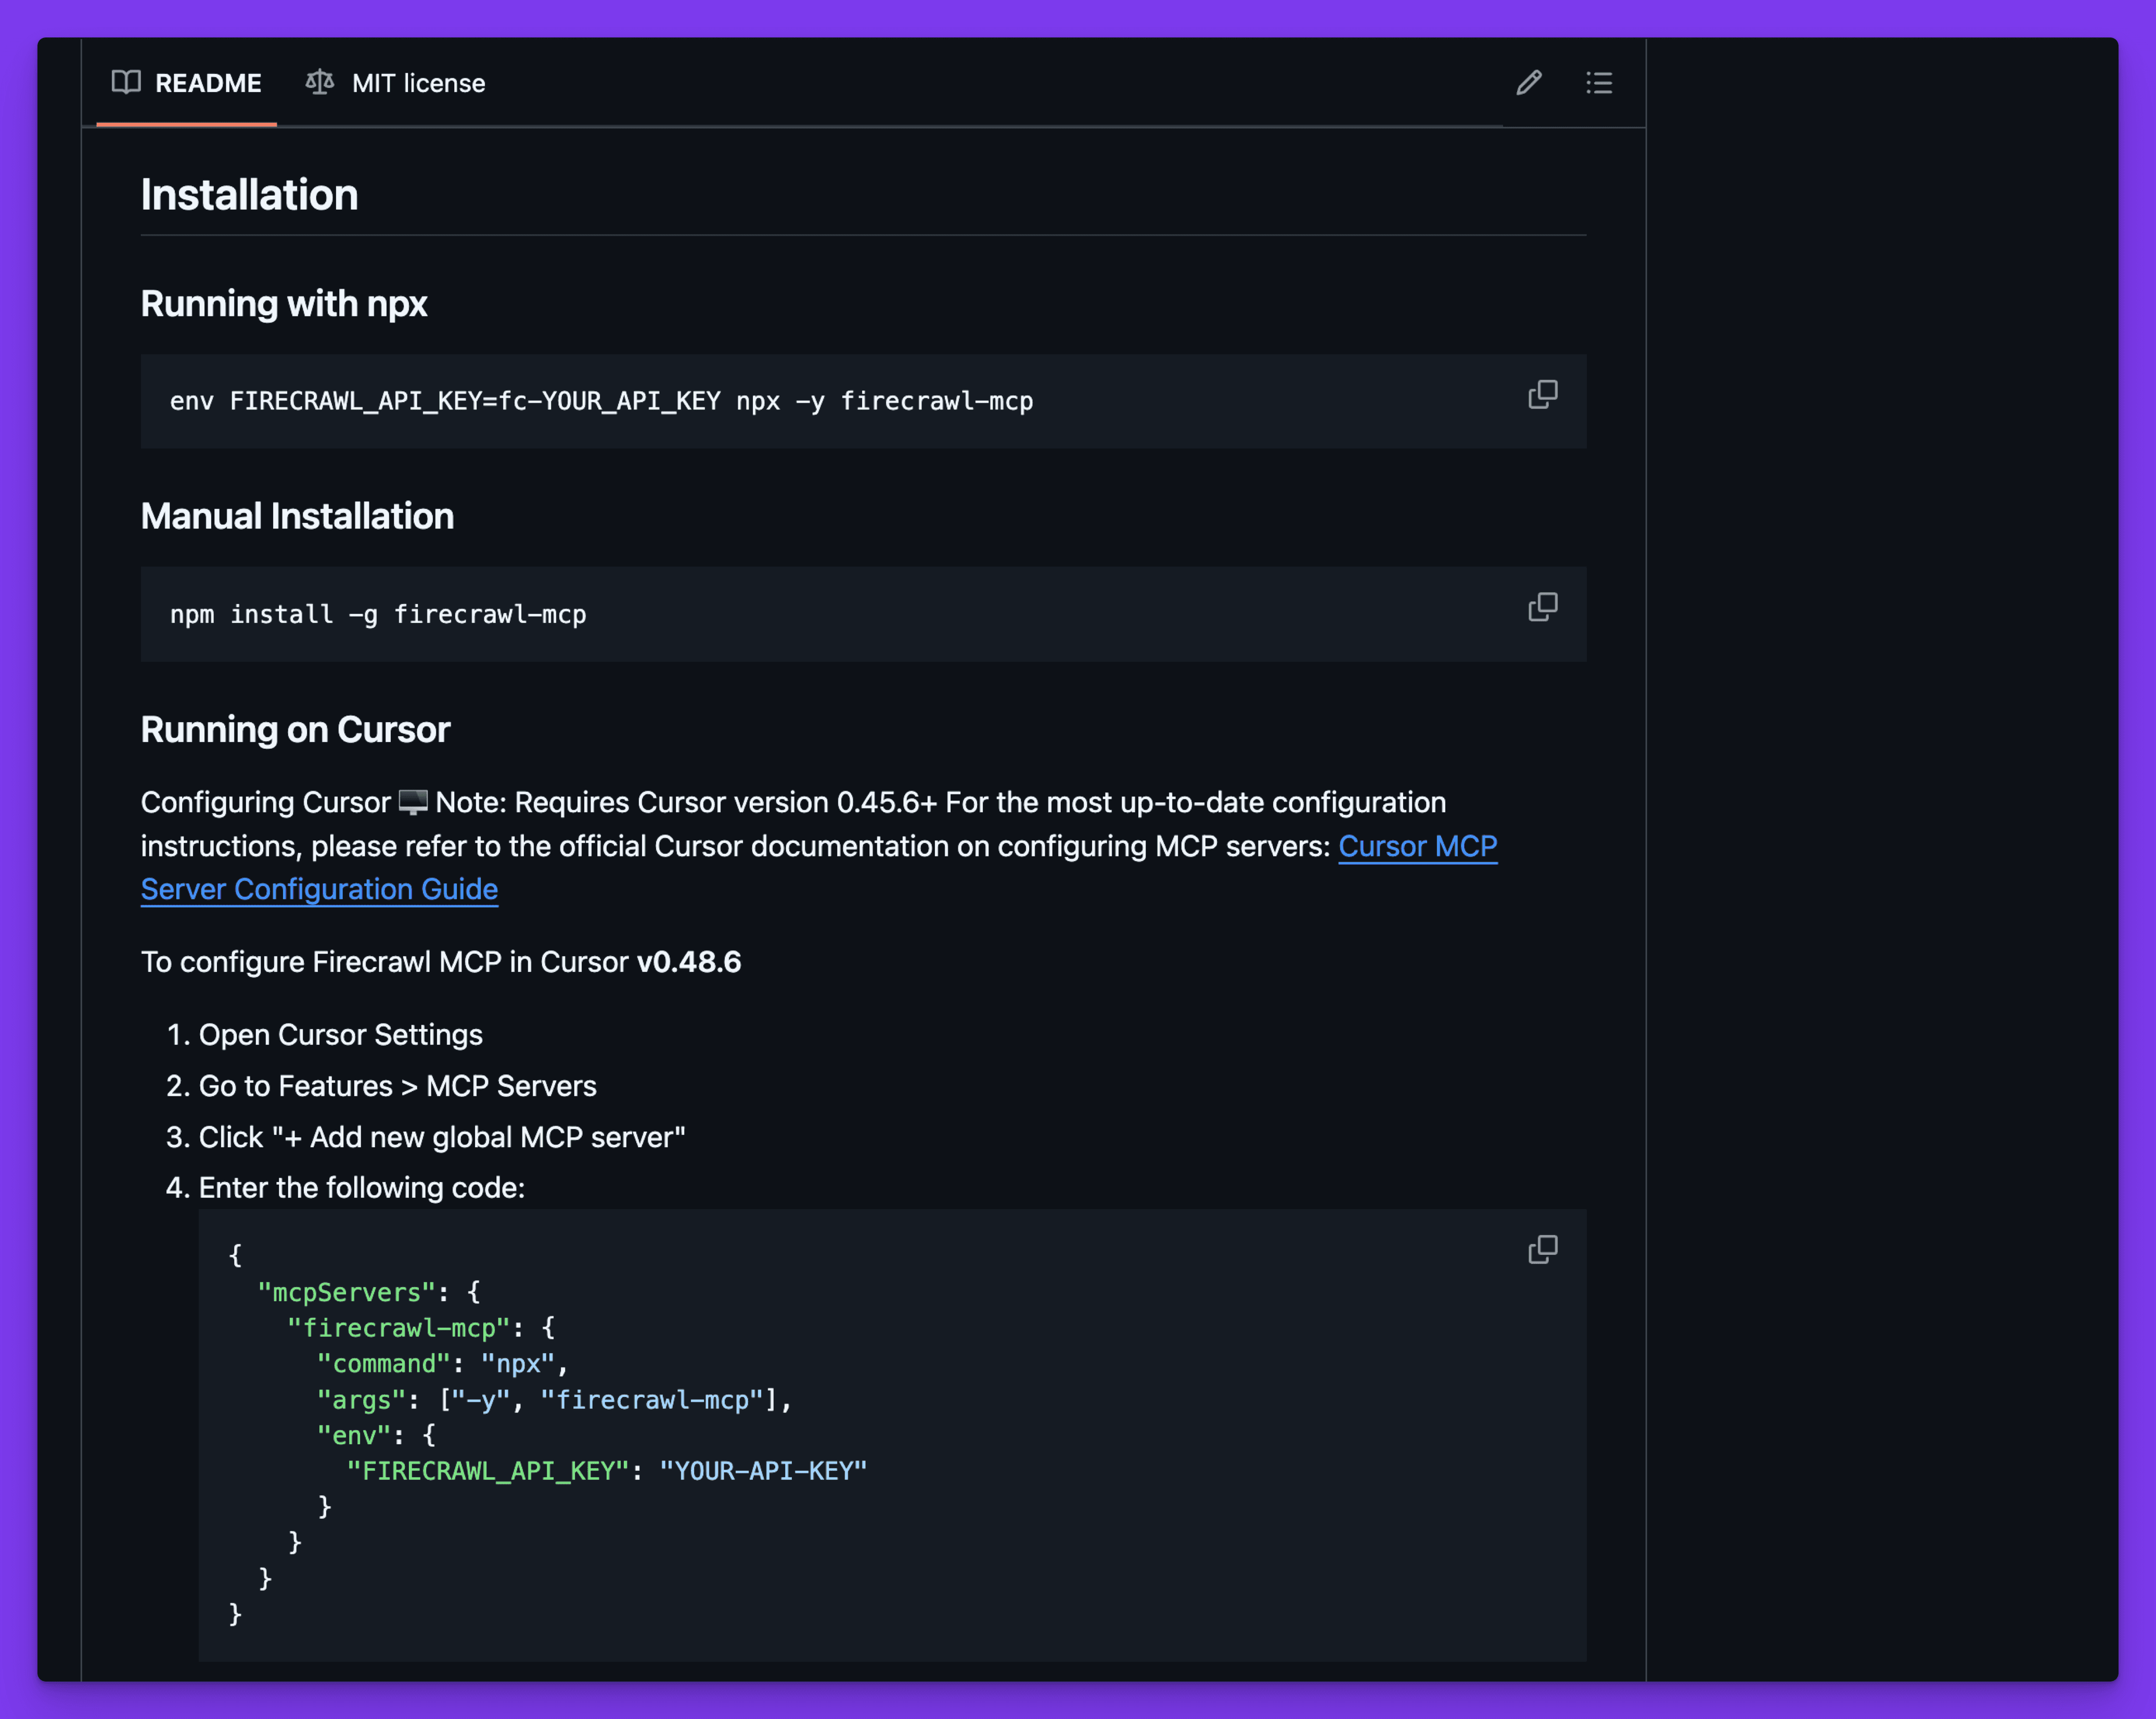2156x1719 pixels.
Task: Copy the mcpServers JSON code block
Action: (x=1542, y=1250)
